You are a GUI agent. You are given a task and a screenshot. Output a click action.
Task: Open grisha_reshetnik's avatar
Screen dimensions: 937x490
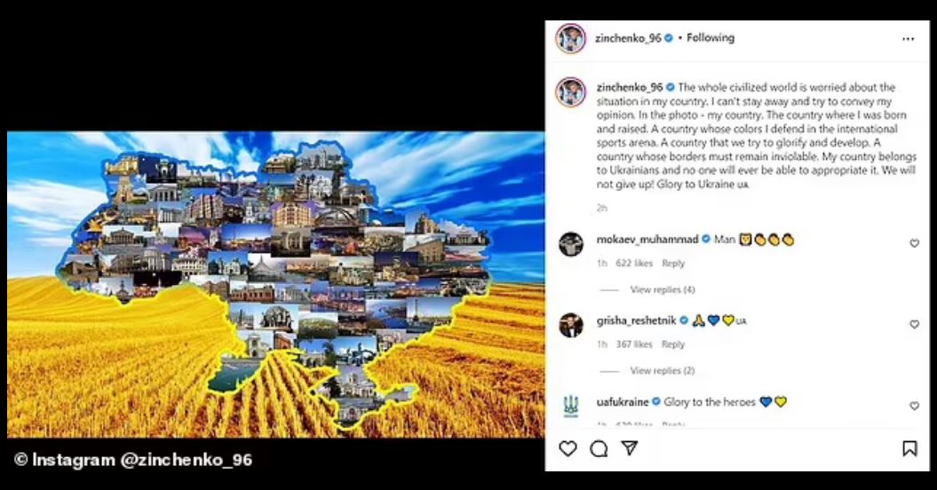(571, 325)
